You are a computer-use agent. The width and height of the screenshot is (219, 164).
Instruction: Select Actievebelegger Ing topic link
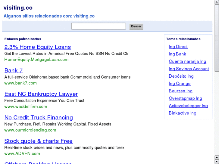point(188,106)
